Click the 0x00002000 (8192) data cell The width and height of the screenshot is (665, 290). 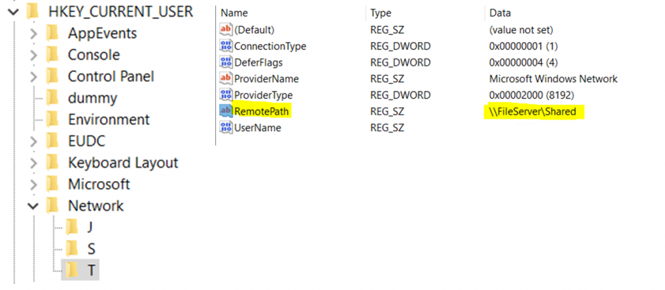point(531,95)
